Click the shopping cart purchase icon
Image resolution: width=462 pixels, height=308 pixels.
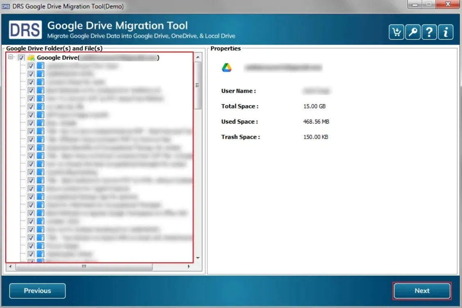(x=396, y=32)
